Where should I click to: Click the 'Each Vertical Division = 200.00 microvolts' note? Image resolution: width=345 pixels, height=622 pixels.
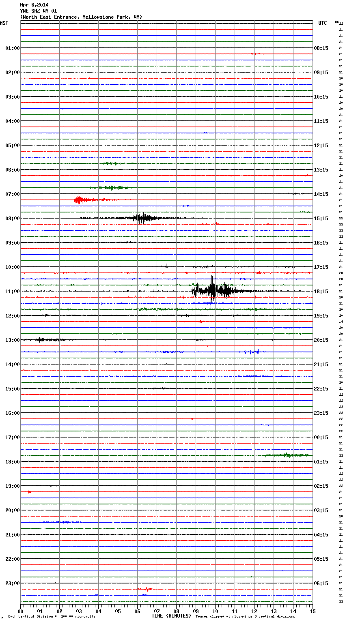[52, 617]
